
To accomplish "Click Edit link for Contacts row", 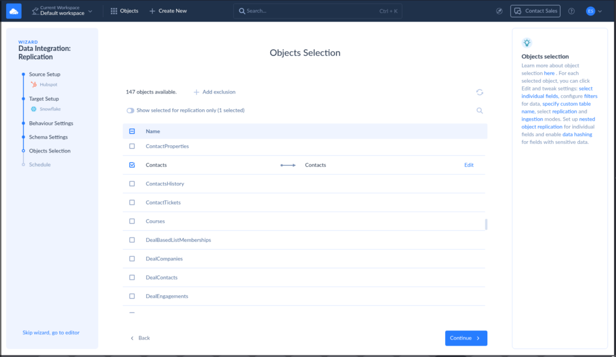I will (x=469, y=165).
